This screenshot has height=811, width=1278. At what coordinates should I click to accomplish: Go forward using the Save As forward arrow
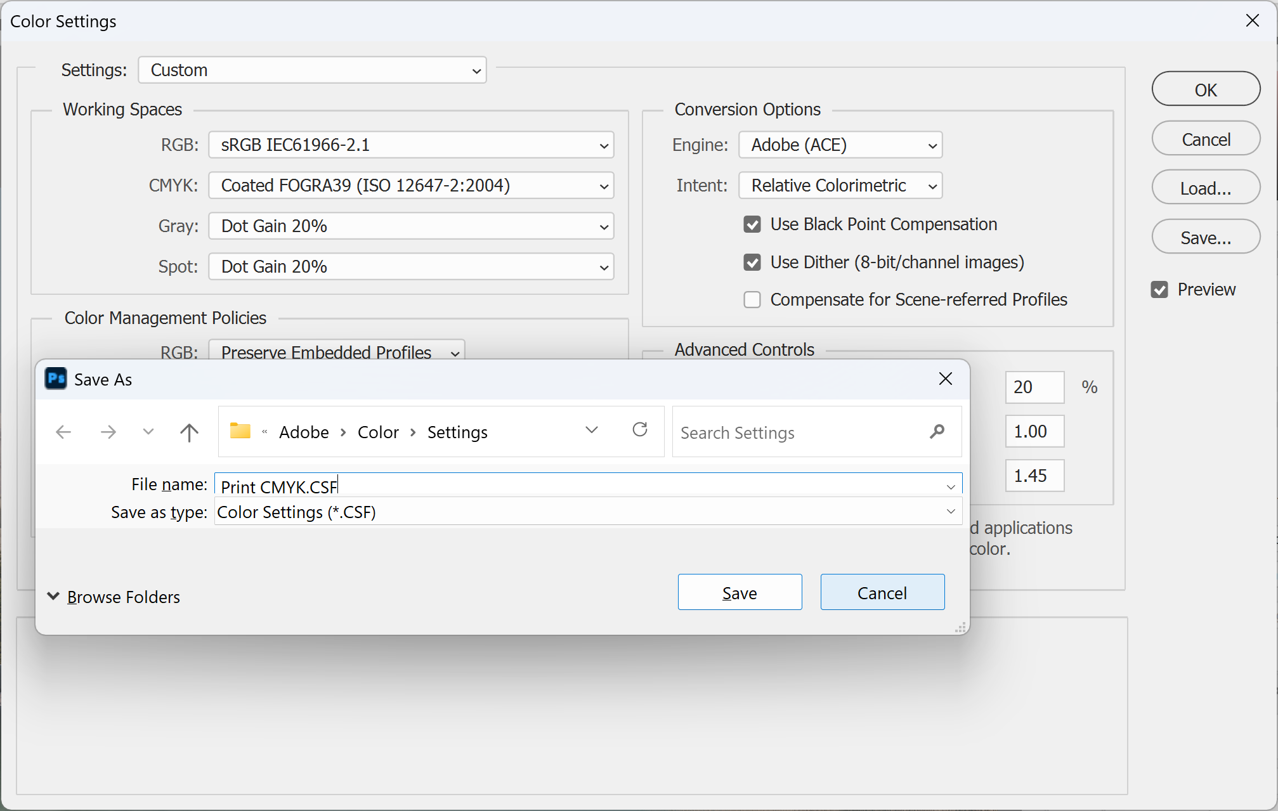108,432
